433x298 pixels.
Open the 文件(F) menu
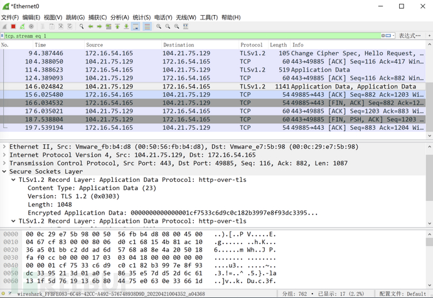[10, 18]
